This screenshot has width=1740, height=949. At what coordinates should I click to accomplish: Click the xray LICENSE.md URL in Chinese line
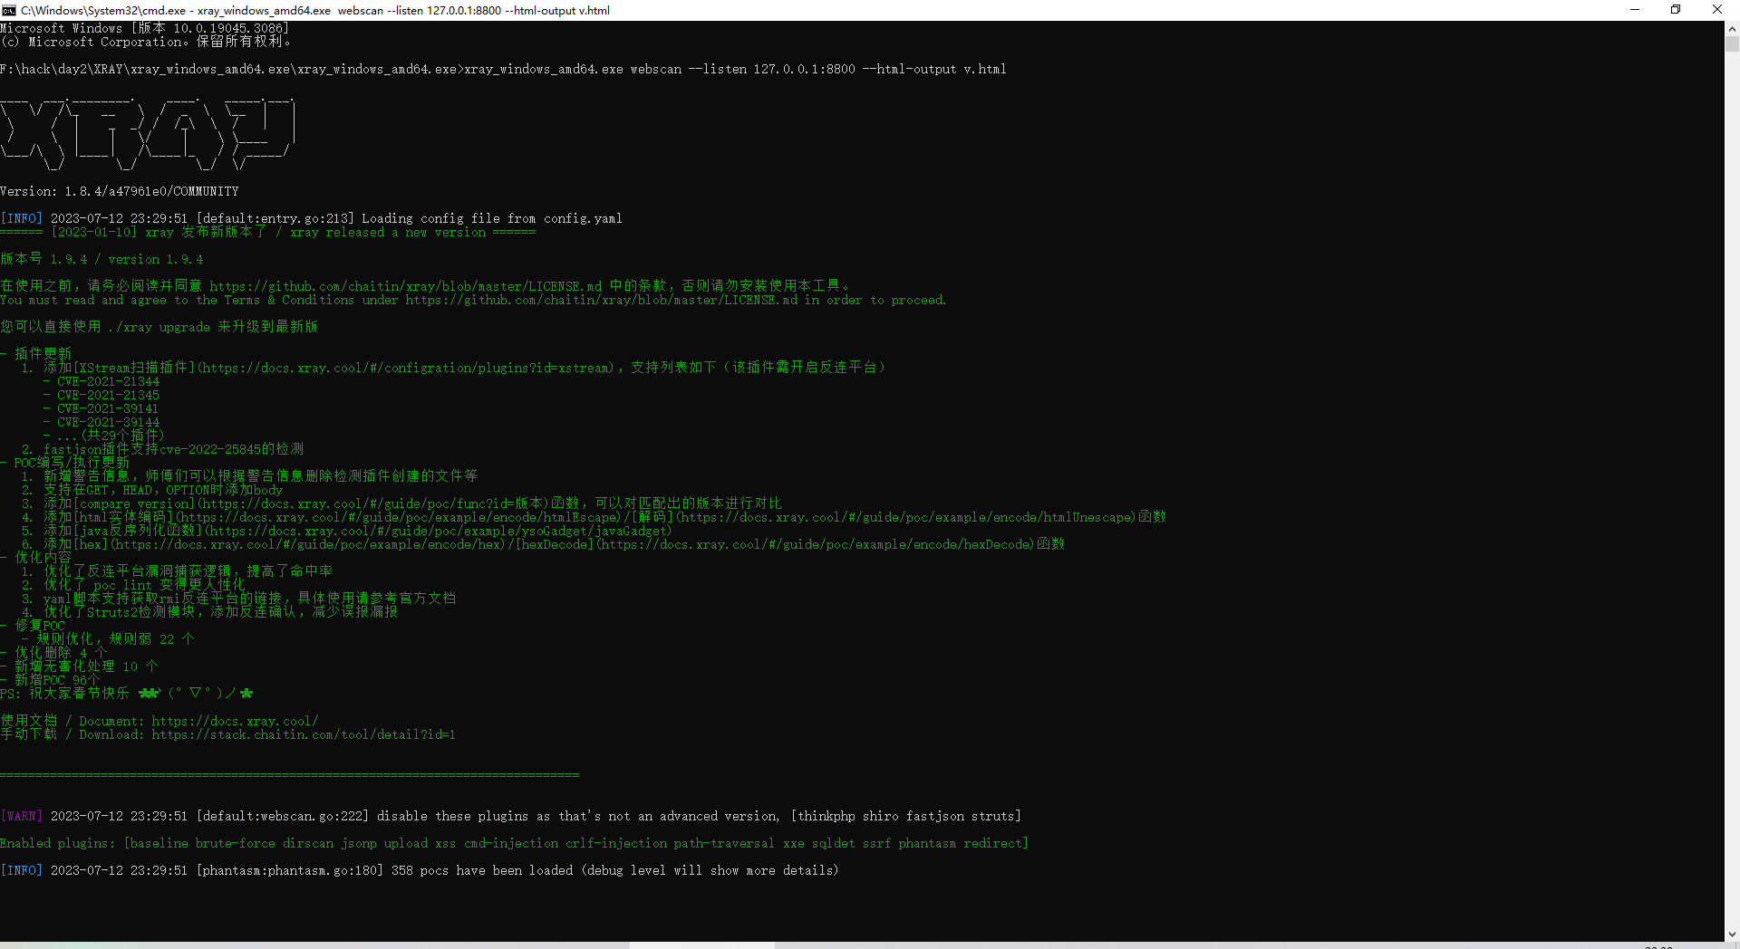(x=405, y=286)
